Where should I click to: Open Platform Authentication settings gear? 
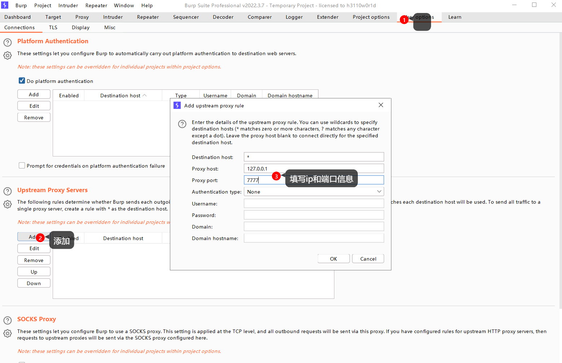(8, 56)
